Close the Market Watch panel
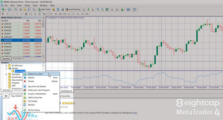 point(44,17)
